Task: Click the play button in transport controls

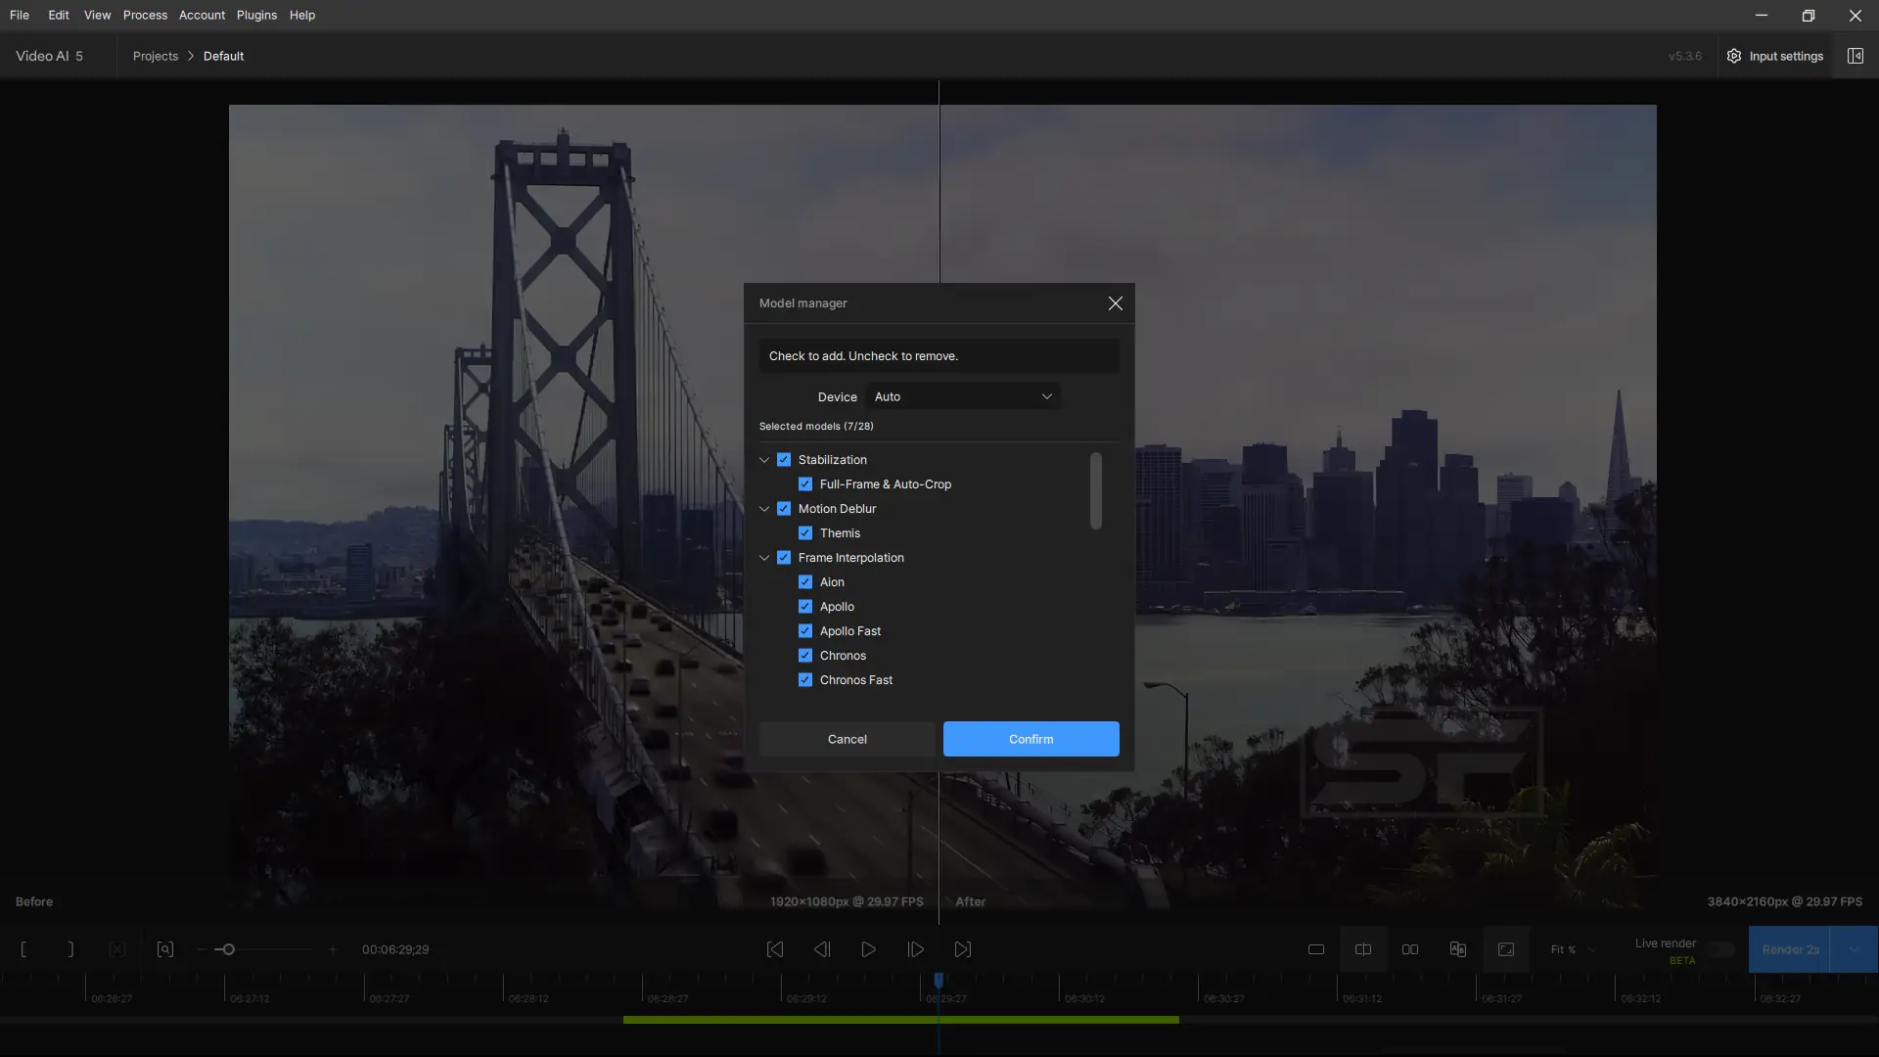Action: [868, 949]
